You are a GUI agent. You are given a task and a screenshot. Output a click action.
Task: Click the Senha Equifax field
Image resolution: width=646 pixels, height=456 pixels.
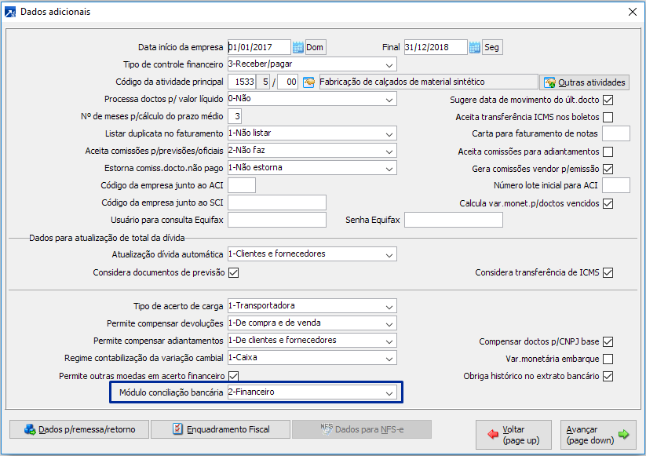click(454, 220)
